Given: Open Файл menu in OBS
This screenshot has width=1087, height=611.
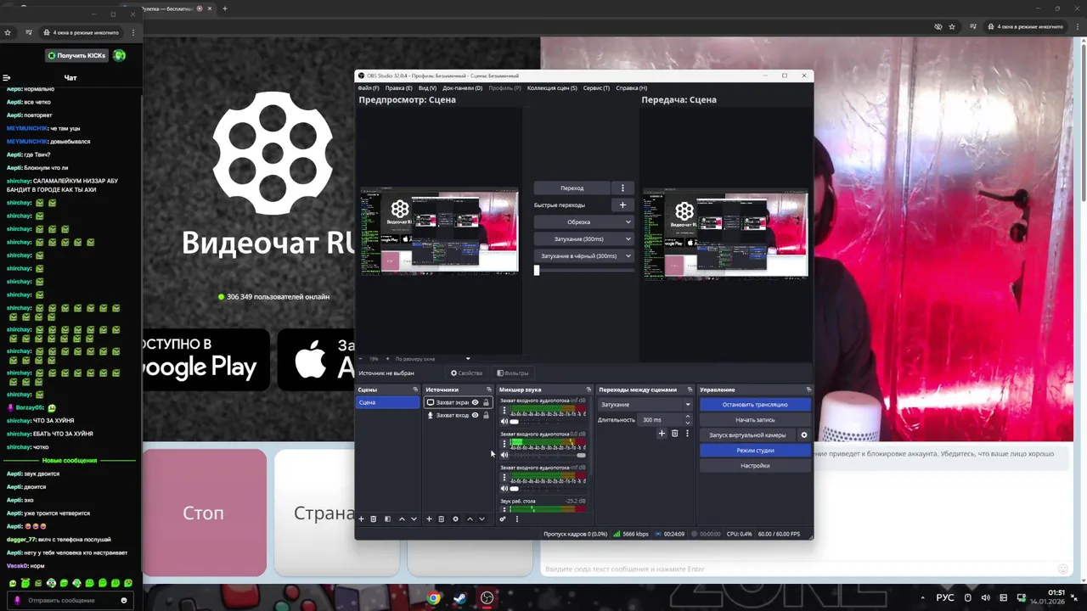Looking at the screenshot, I should click(369, 88).
